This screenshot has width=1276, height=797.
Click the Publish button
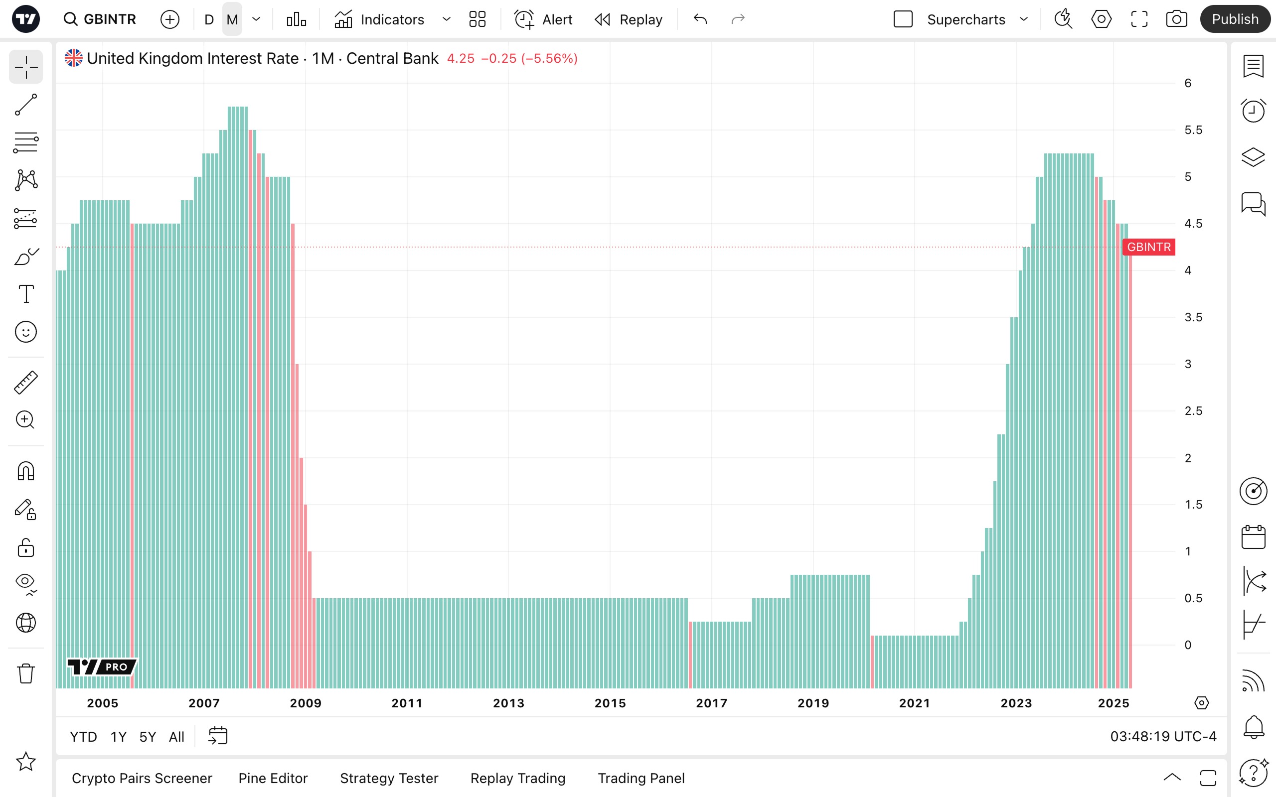(x=1234, y=19)
